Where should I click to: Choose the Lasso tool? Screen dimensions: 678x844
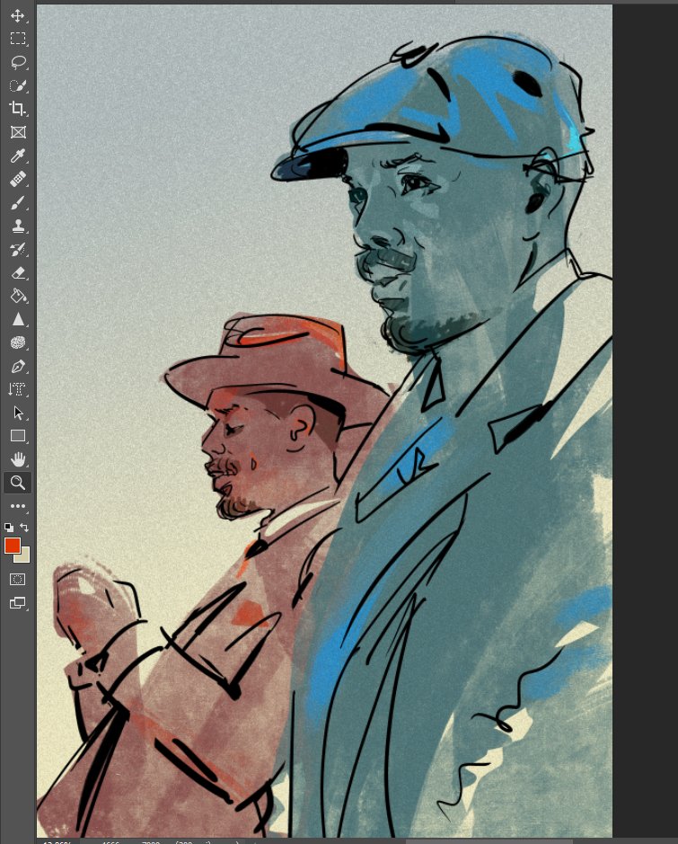[x=17, y=62]
